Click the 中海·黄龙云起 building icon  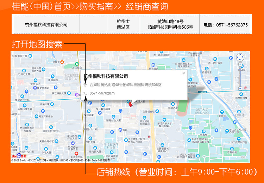[30, 56]
